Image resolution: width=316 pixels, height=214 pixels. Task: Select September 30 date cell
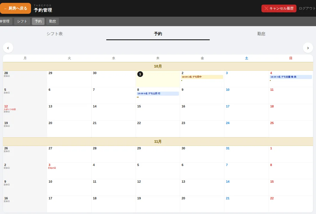point(113,79)
